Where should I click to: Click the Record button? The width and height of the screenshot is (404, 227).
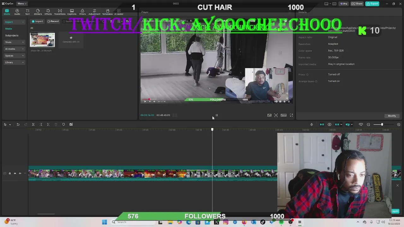point(53,21)
